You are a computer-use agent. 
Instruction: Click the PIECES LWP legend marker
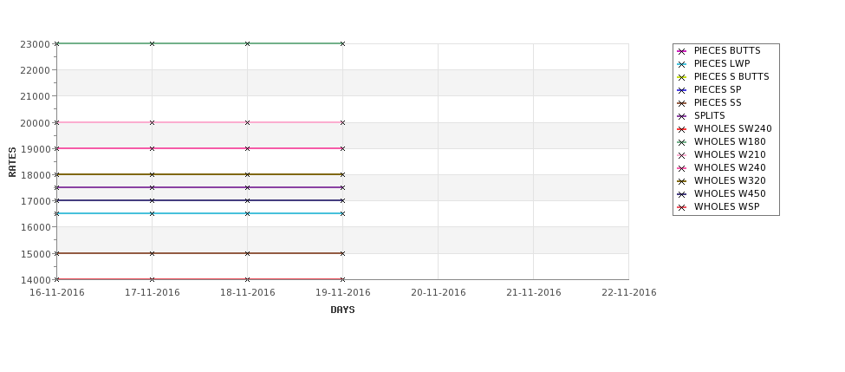pos(682,64)
